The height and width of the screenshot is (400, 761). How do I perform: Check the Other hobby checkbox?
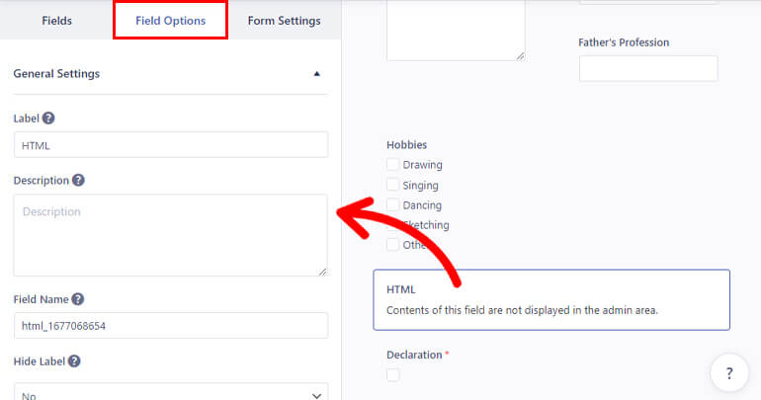tap(393, 245)
